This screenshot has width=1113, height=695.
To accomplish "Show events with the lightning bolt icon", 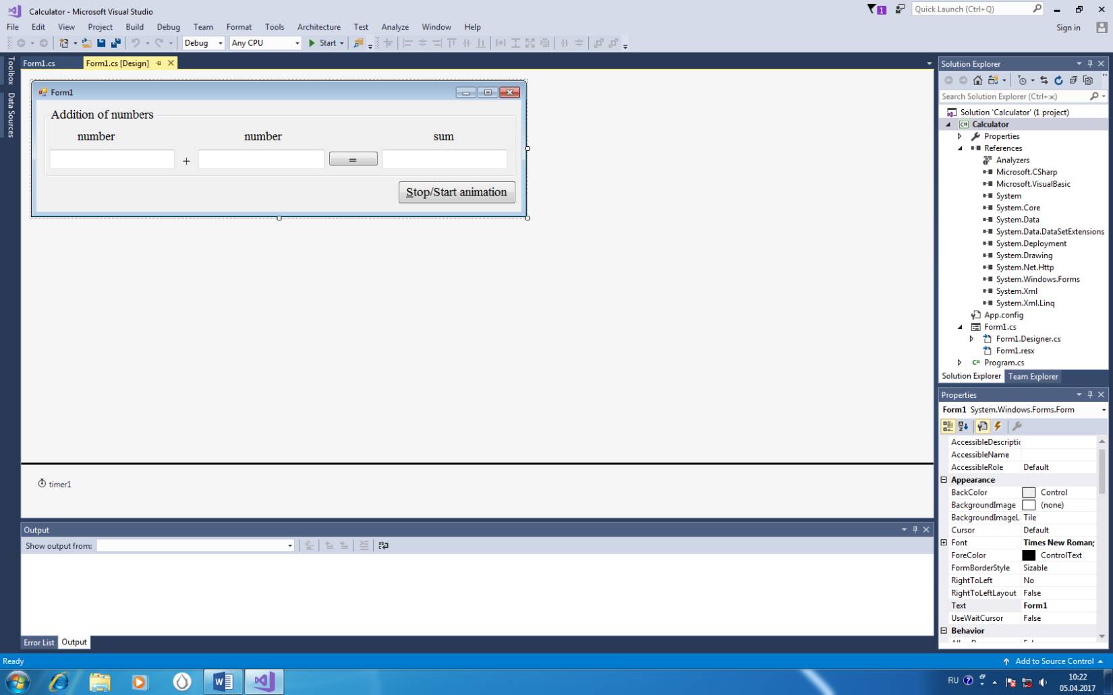I will [998, 426].
